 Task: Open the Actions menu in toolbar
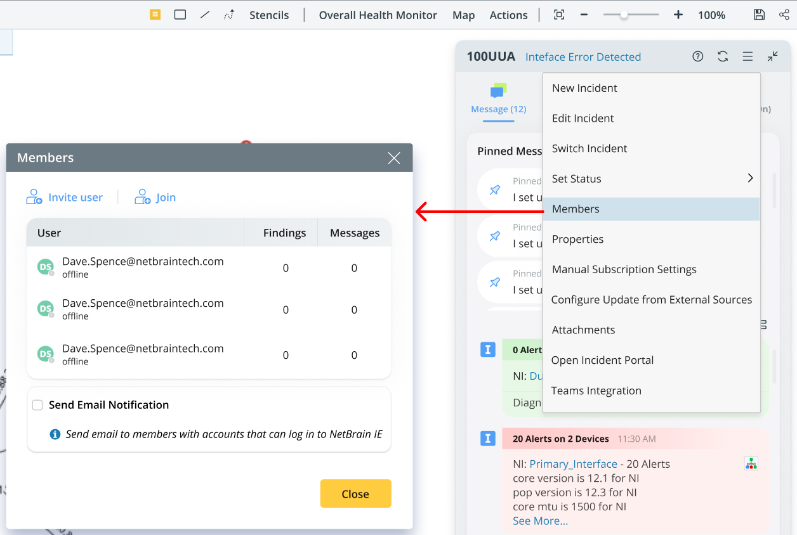click(508, 15)
